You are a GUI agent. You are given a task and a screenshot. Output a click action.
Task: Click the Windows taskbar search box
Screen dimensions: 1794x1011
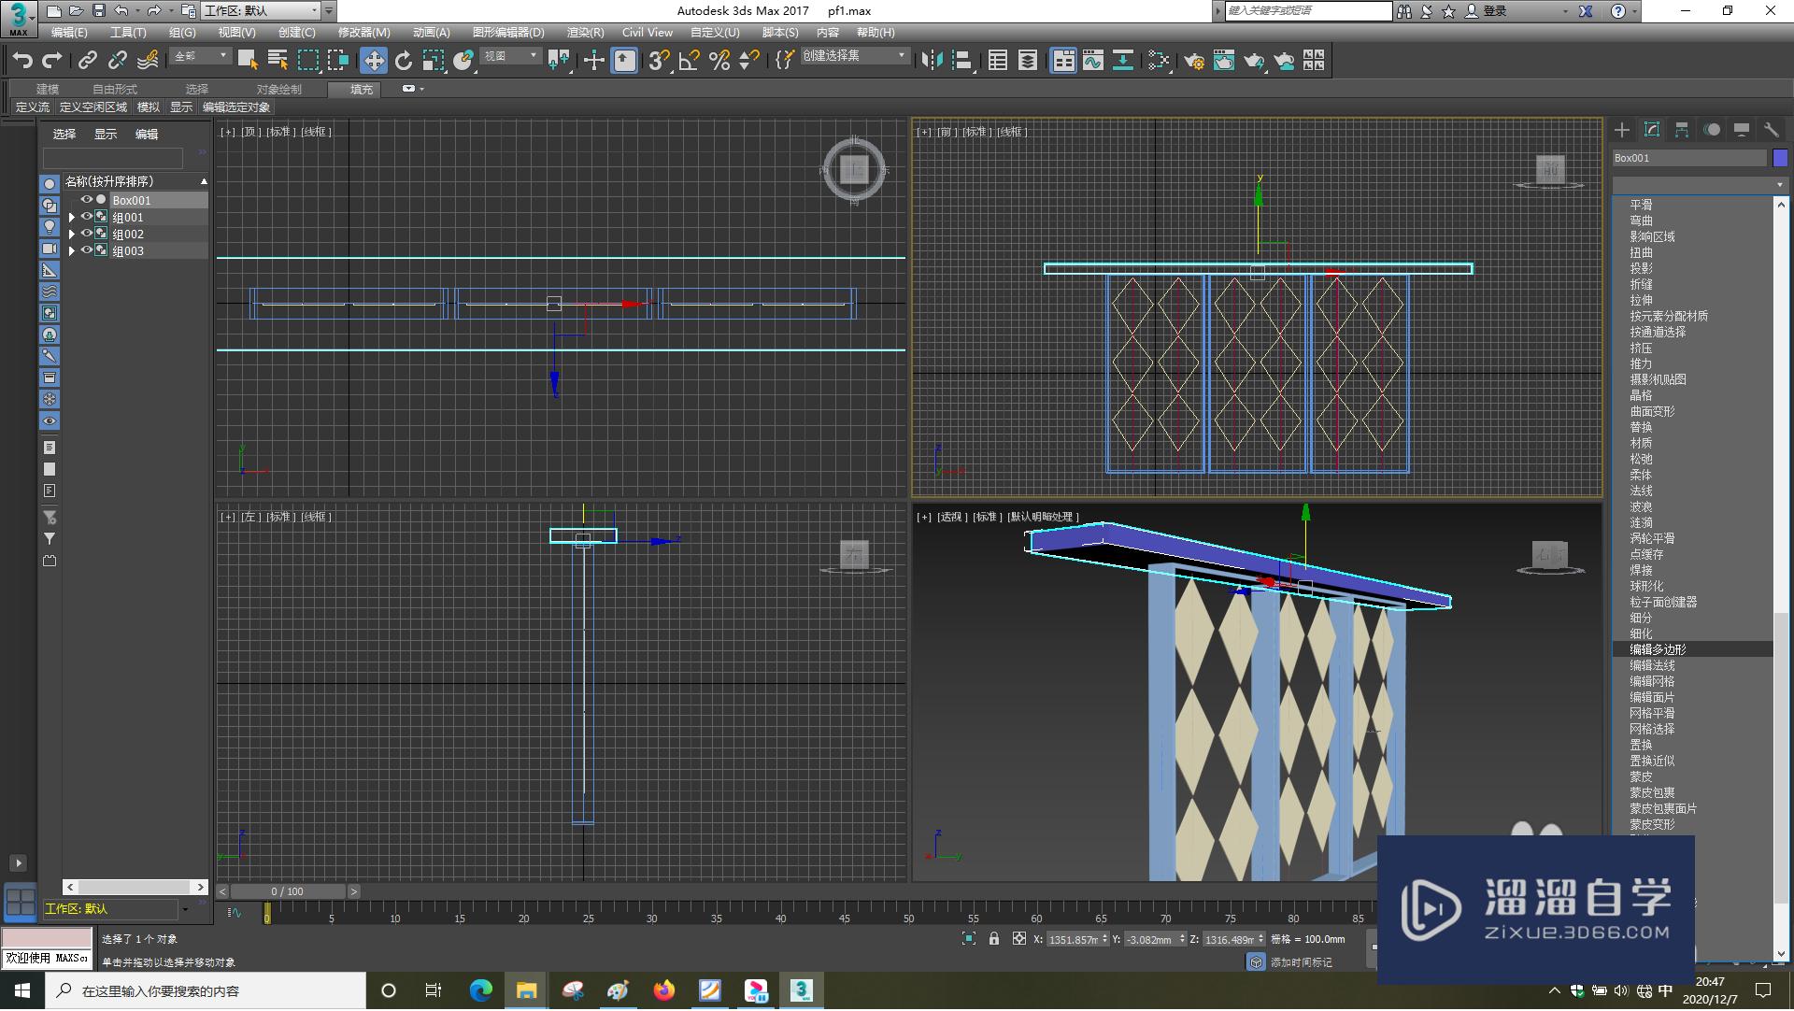[x=206, y=991]
